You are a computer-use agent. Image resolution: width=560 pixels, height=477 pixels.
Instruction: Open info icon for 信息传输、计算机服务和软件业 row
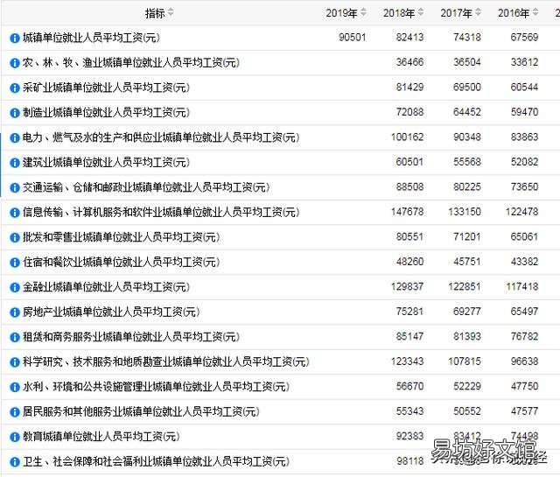point(14,213)
